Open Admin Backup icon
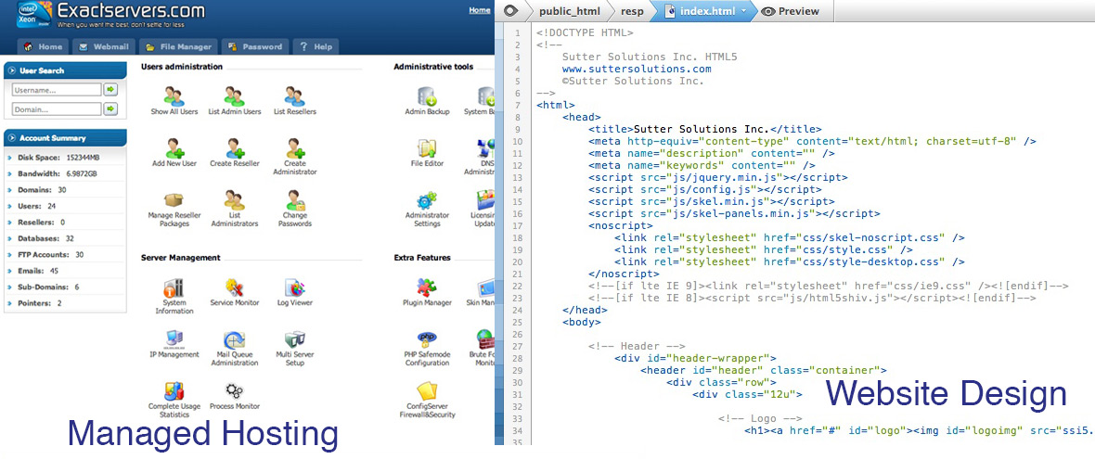Viewport: 1095px width, 459px height. [427, 96]
